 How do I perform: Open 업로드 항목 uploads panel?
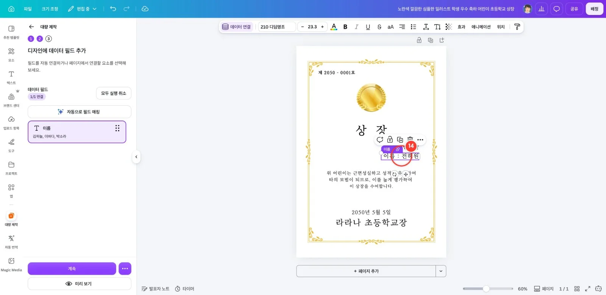pos(11,122)
